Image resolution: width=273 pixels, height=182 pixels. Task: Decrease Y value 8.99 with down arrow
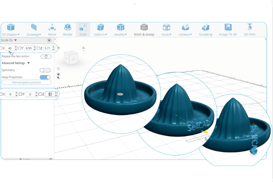point(35,50)
